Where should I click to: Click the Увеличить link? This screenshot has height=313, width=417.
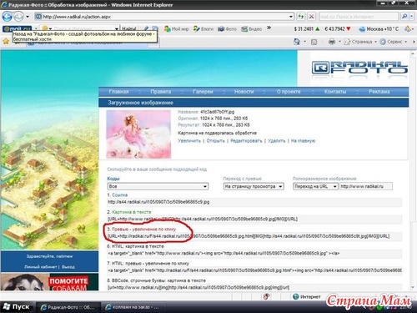(x=189, y=141)
